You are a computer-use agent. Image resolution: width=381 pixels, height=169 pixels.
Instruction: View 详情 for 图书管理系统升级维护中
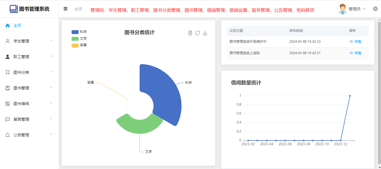click(x=355, y=42)
